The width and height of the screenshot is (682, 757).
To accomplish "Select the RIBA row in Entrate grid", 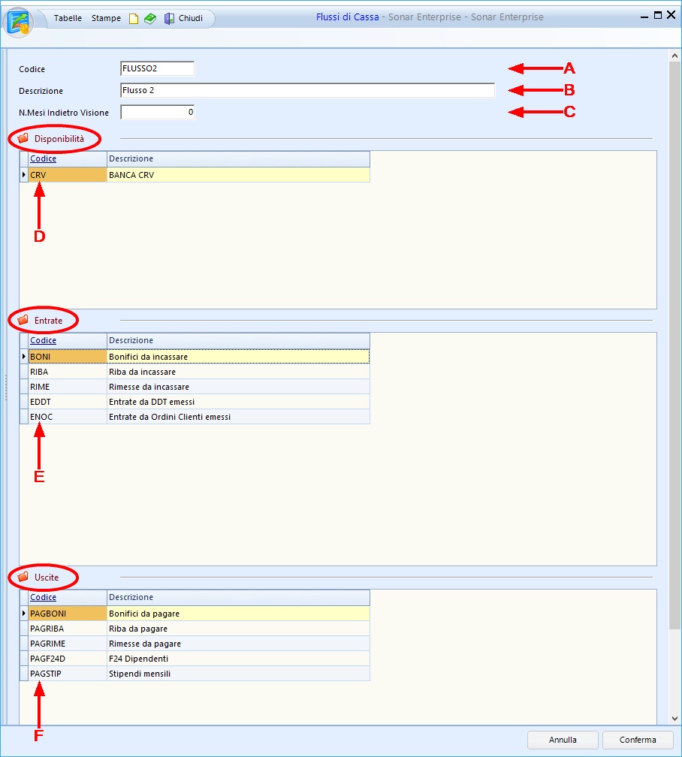I will pyautogui.click(x=67, y=372).
